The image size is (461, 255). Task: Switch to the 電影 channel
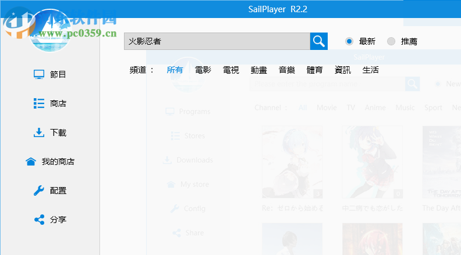(203, 70)
